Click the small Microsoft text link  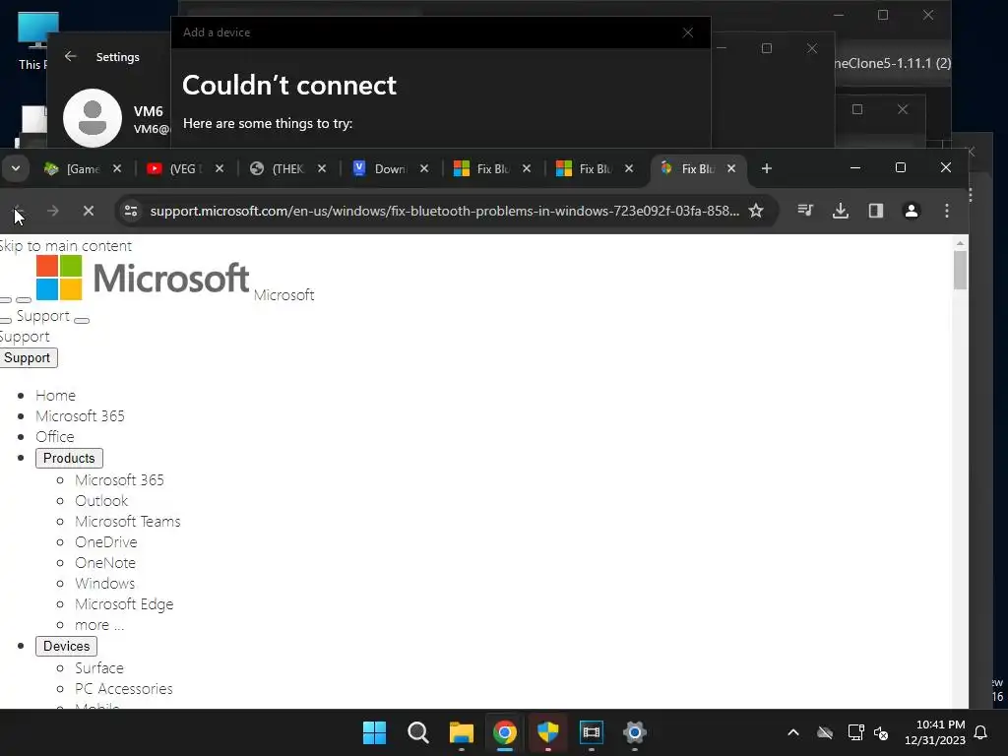[x=284, y=295]
